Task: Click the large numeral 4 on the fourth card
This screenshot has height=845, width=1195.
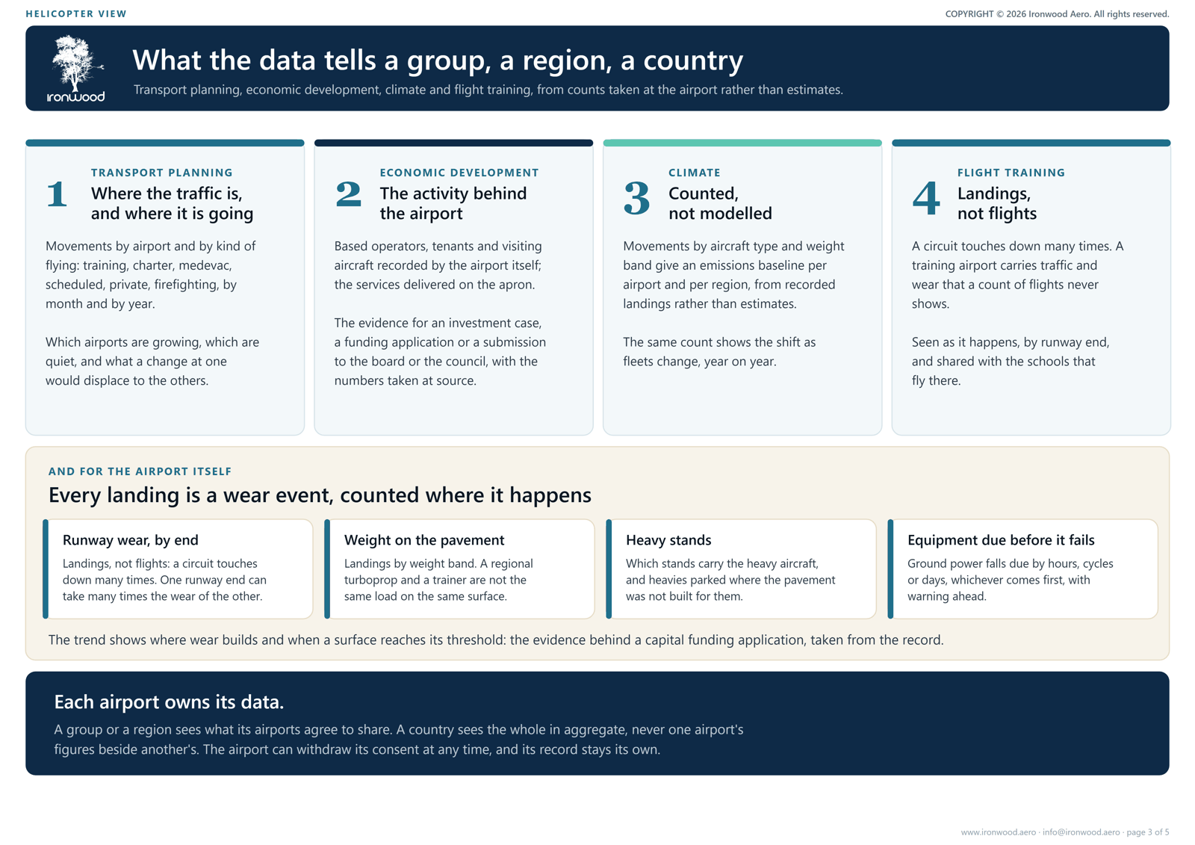Action: pyautogui.click(x=926, y=198)
